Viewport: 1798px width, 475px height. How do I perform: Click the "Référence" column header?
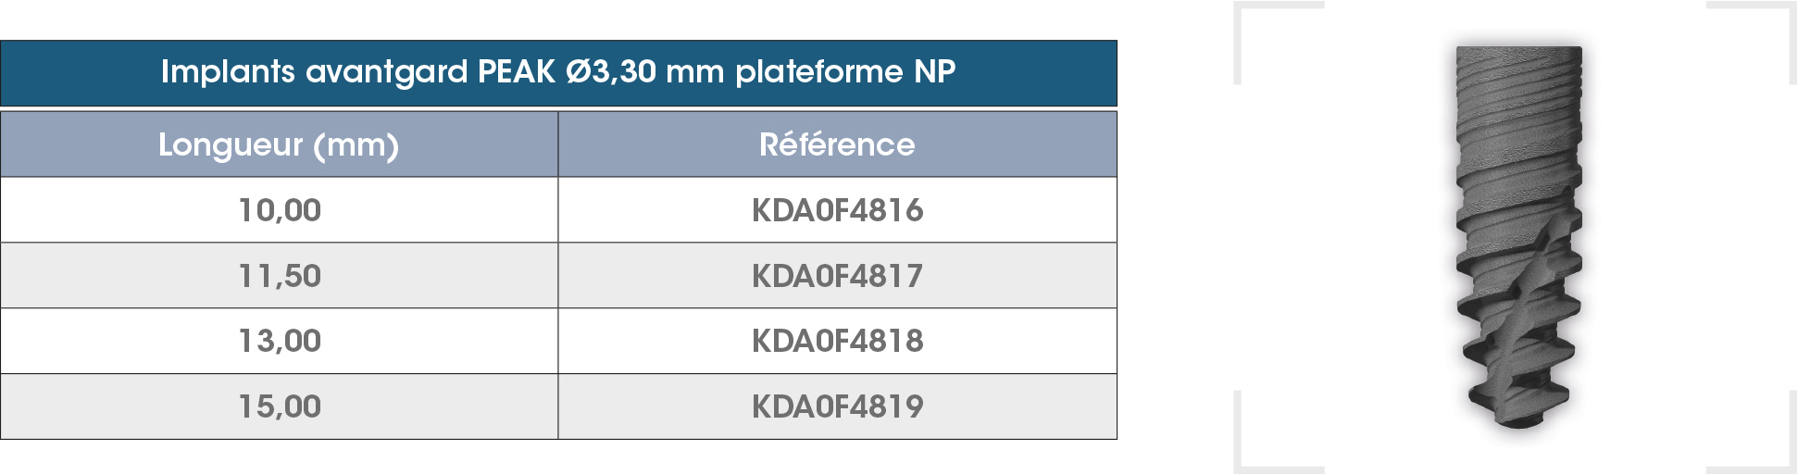tap(837, 145)
